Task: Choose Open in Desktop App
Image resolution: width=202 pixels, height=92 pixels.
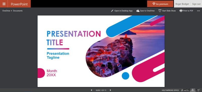Action: pos(123,11)
